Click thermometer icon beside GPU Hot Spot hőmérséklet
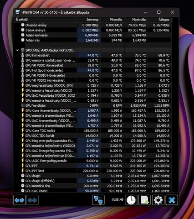This screenshot has width=194, height=219. point(23,70)
